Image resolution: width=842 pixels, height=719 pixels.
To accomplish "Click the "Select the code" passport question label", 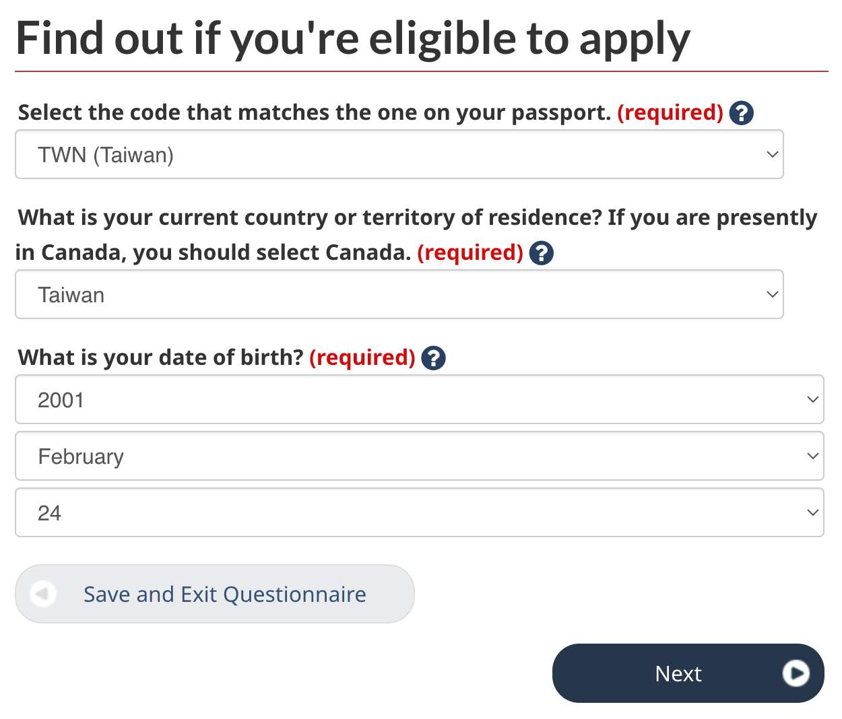I will (314, 112).
